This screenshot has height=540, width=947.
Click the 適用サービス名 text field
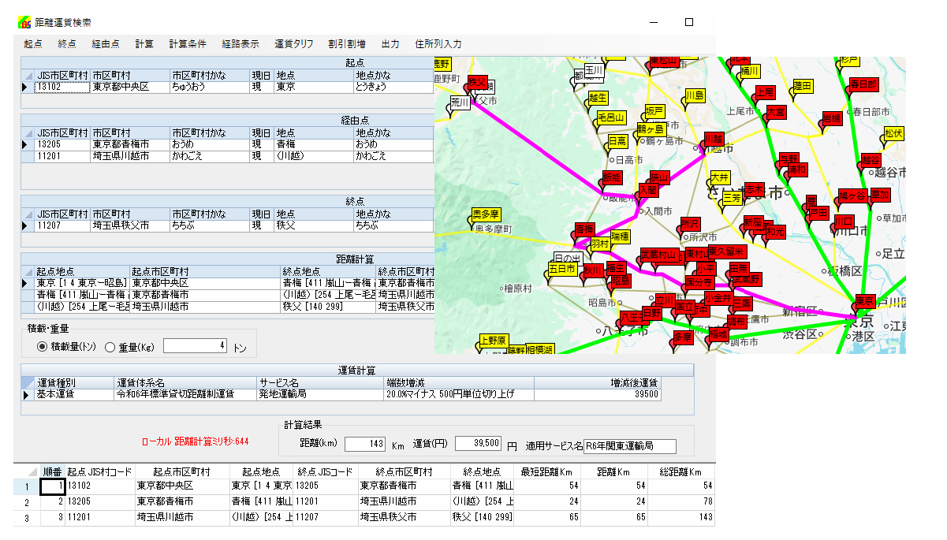point(629,446)
